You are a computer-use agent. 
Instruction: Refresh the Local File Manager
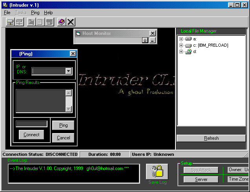coord(211,138)
